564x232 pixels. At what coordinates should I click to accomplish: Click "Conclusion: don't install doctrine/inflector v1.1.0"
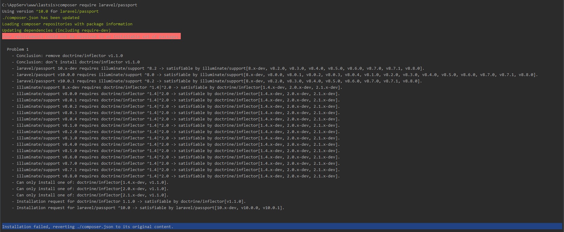76,62
